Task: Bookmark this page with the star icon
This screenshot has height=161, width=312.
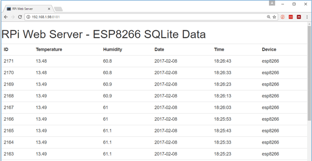Action: (275, 17)
